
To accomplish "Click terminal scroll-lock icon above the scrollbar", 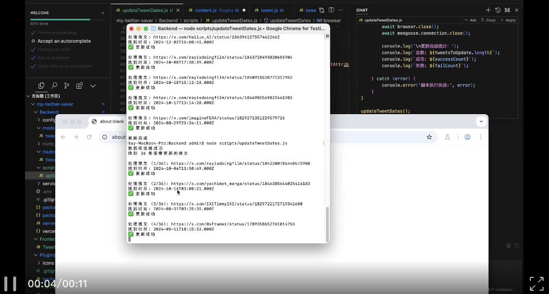I will (328, 36).
